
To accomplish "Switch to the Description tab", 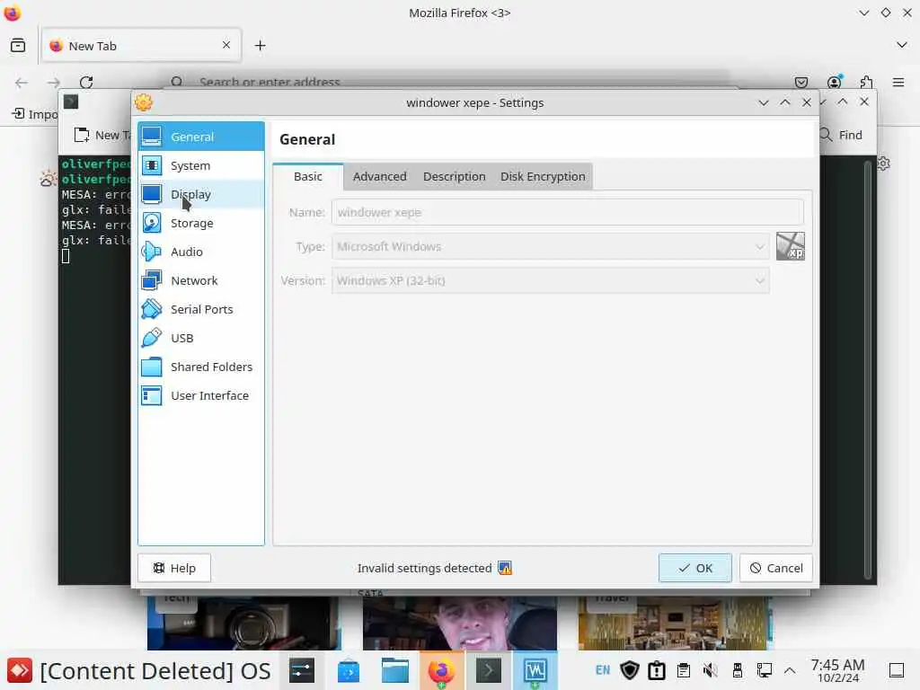I will click(454, 177).
